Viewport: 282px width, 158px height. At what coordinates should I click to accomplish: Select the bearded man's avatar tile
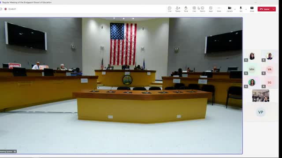click(269, 56)
